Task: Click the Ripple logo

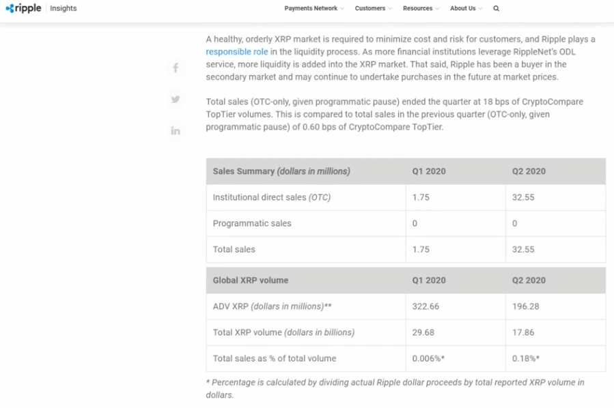Action: (23, 8)
